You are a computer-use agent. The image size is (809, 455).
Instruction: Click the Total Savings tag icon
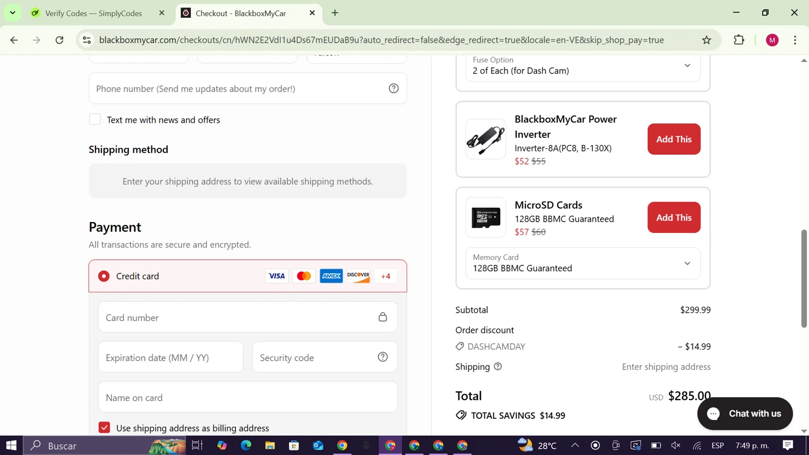(x=461, y=415)
